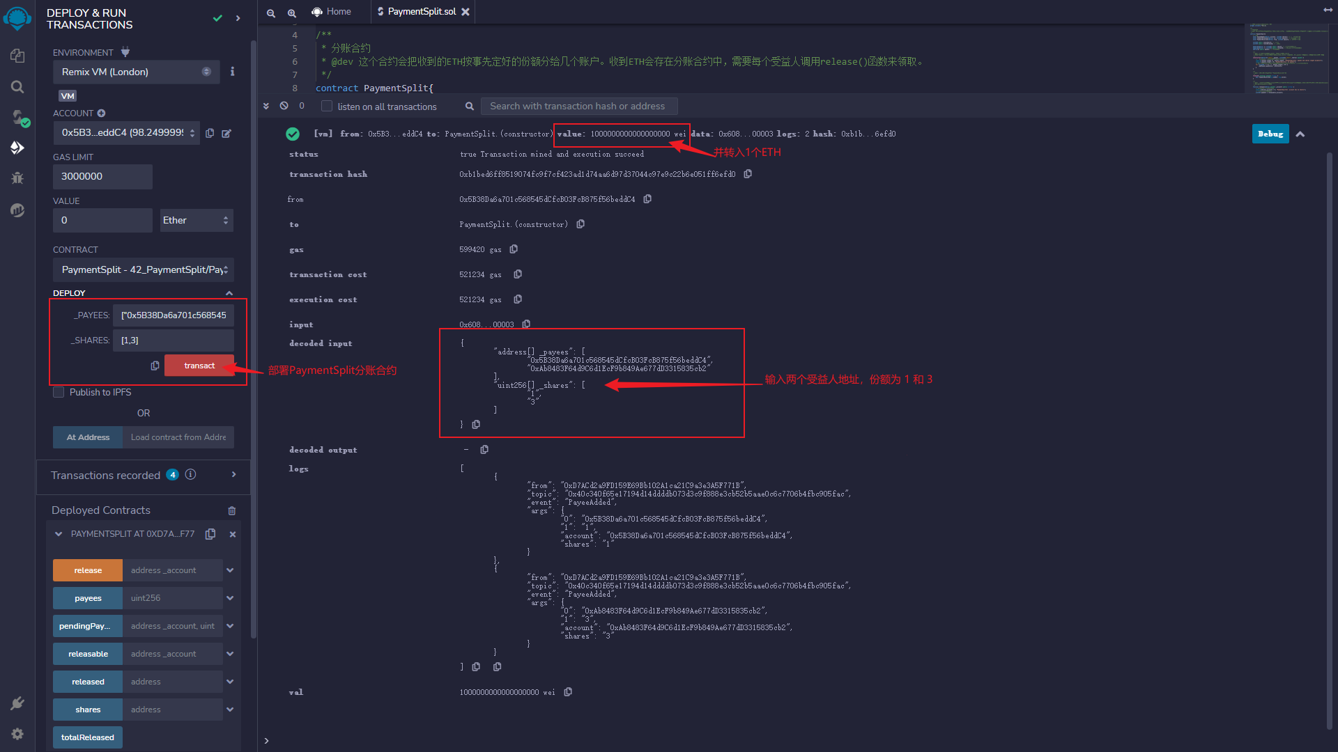Click the zoom-out magnifier icon
Image resolution: width=1338 pixels, height=752 pixels.
point(270,11)
